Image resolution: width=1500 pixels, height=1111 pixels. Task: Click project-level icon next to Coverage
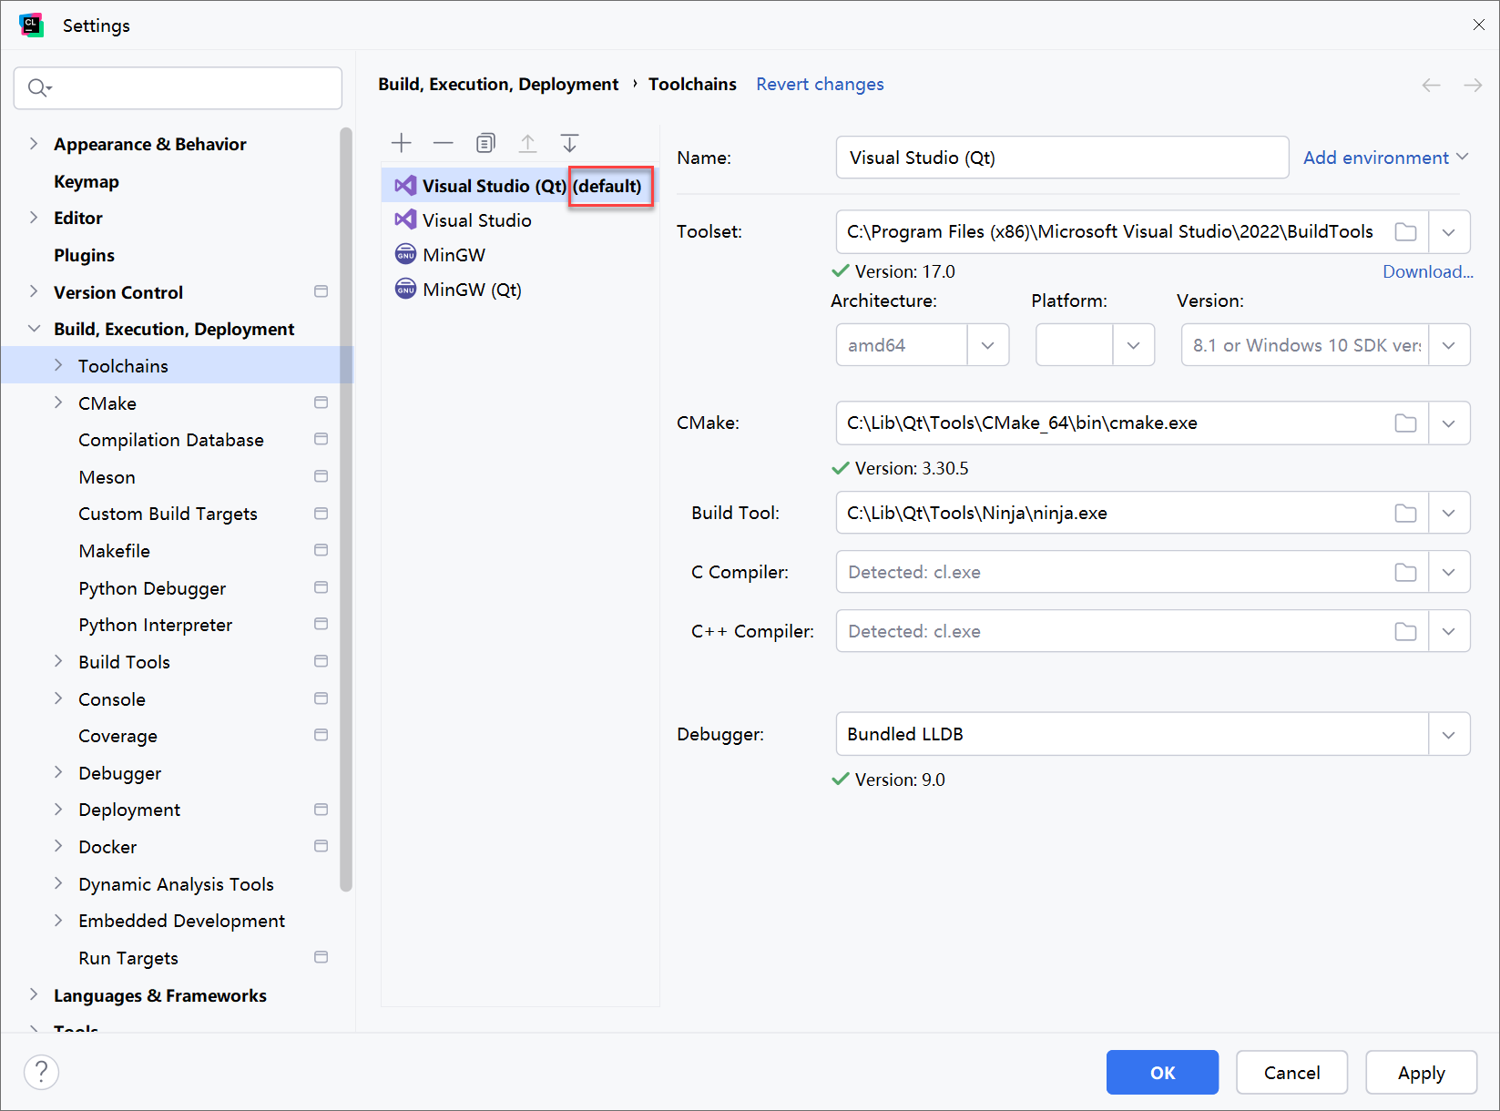pyautogui.click(x=321, y=735)
